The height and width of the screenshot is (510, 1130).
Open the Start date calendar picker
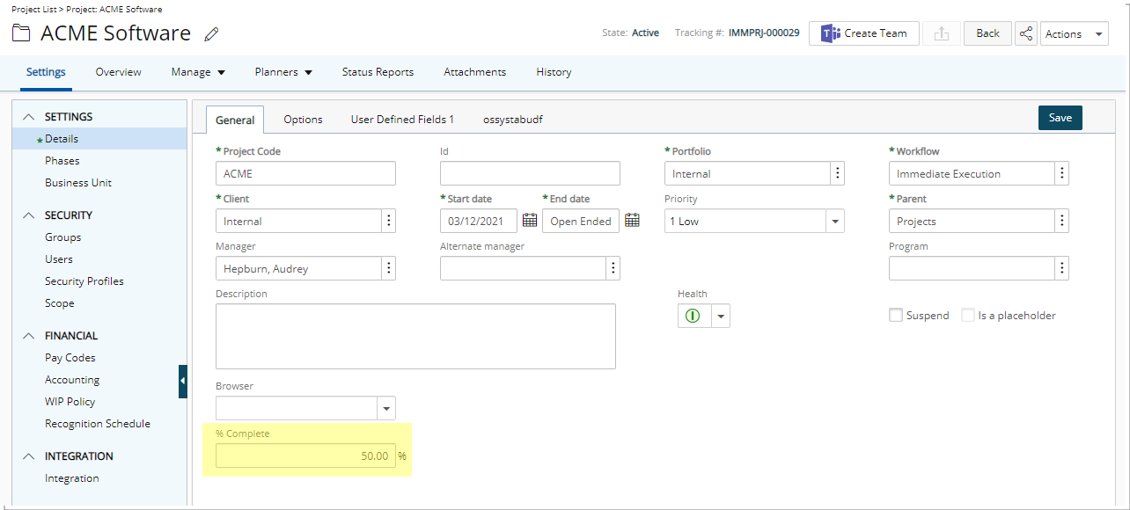click(x=530, y=221)
